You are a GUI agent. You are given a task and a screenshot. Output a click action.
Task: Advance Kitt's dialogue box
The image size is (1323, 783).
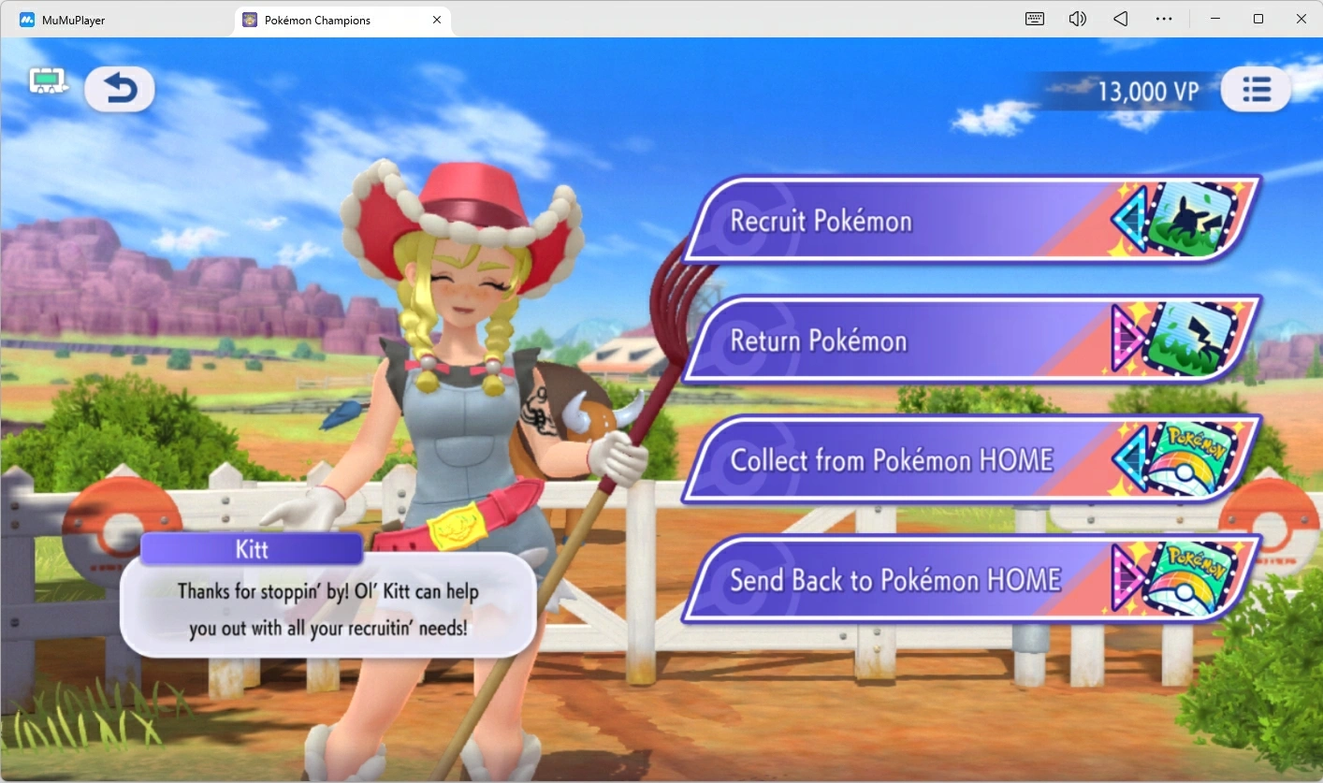(327, 605)
